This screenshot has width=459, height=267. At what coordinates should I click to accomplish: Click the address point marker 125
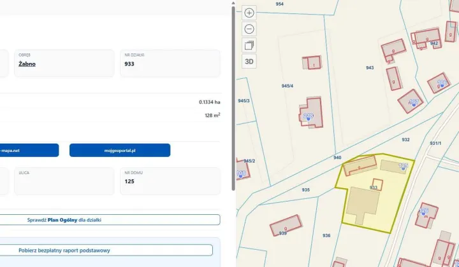tap(404, 167)
